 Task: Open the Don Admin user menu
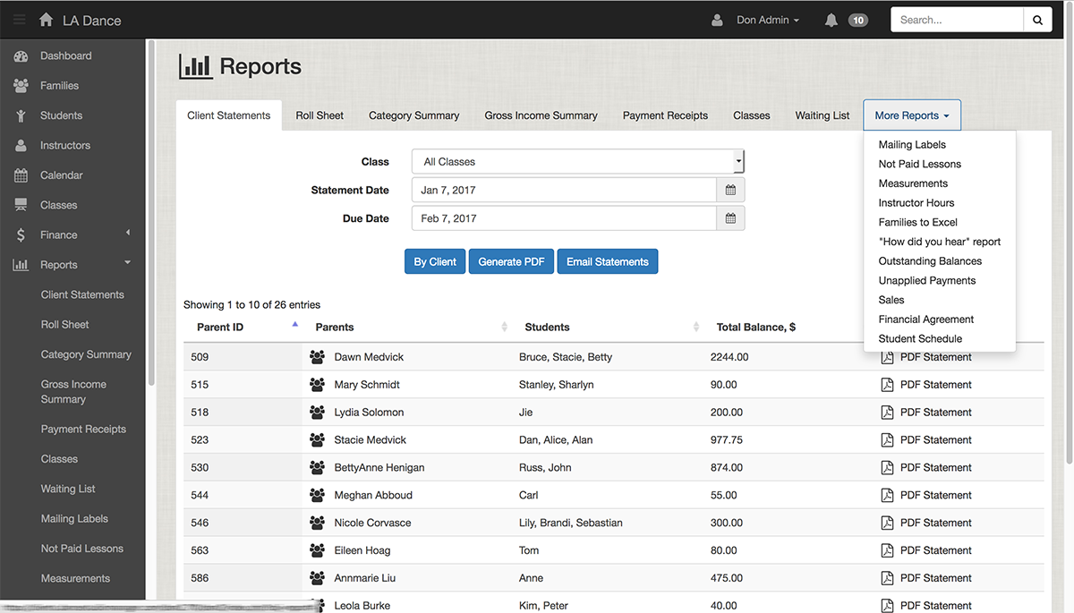(x=767, y=20)
